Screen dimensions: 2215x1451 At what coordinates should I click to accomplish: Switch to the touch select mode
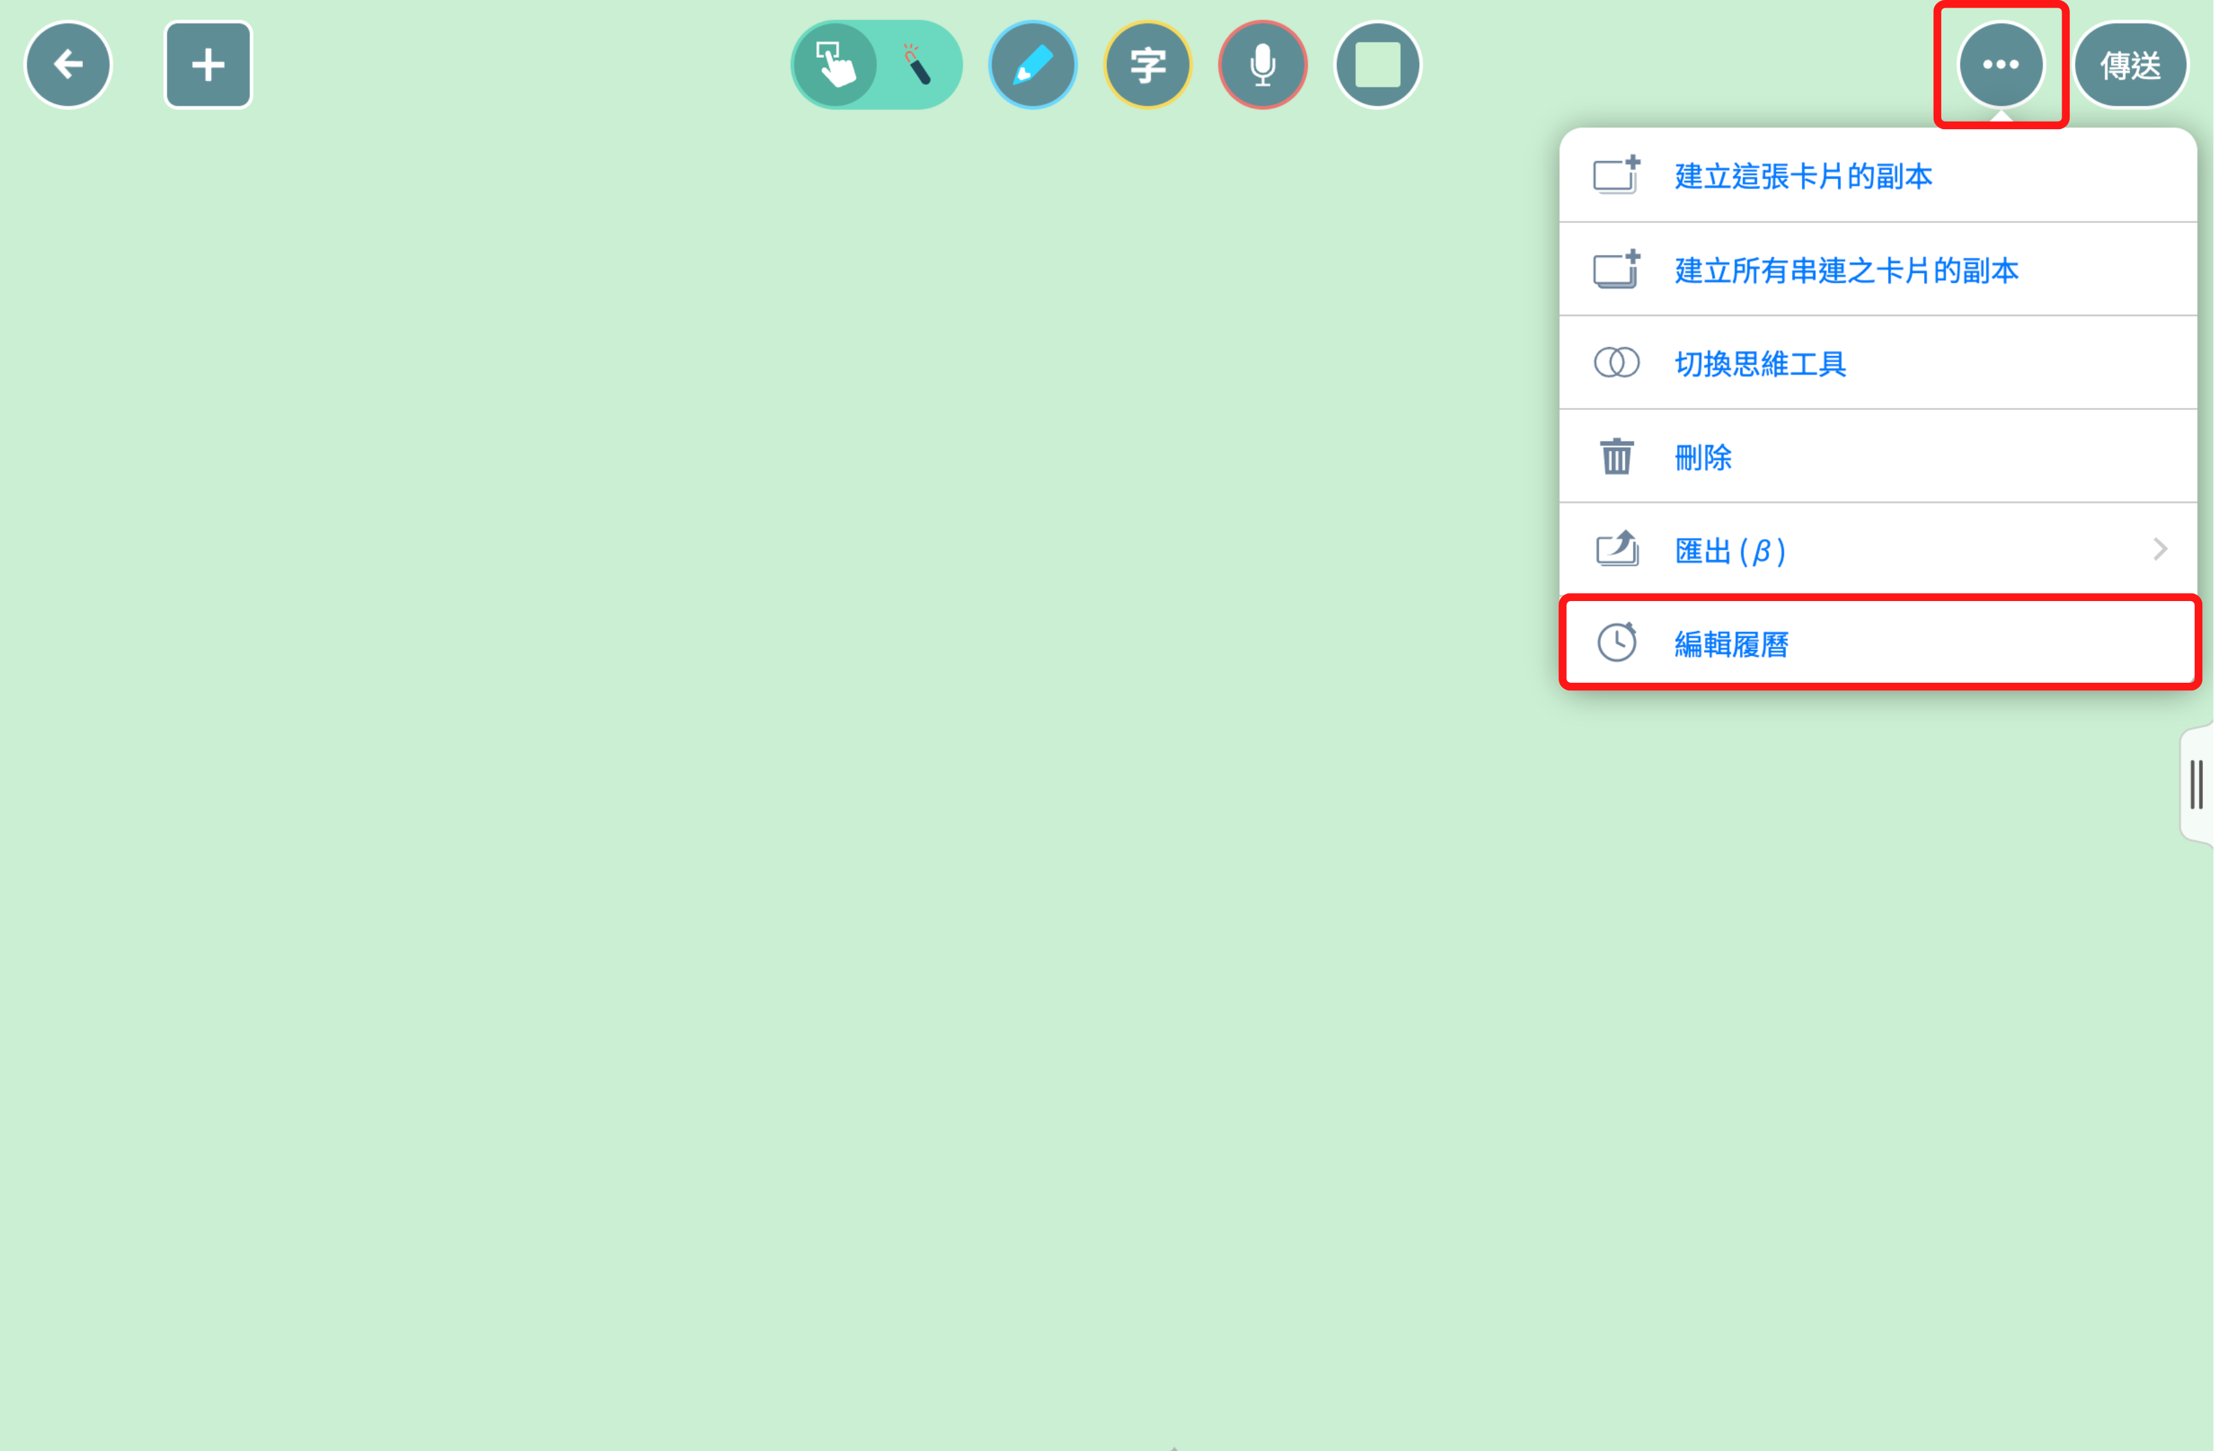point(835,65)
